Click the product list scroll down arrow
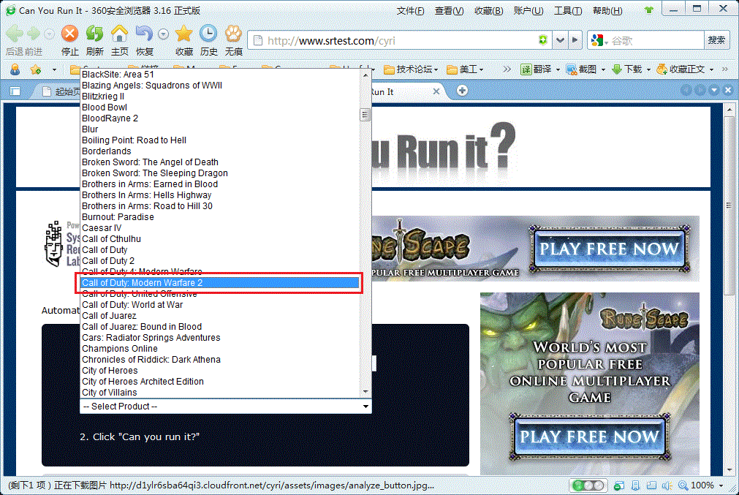 [365, 392]
